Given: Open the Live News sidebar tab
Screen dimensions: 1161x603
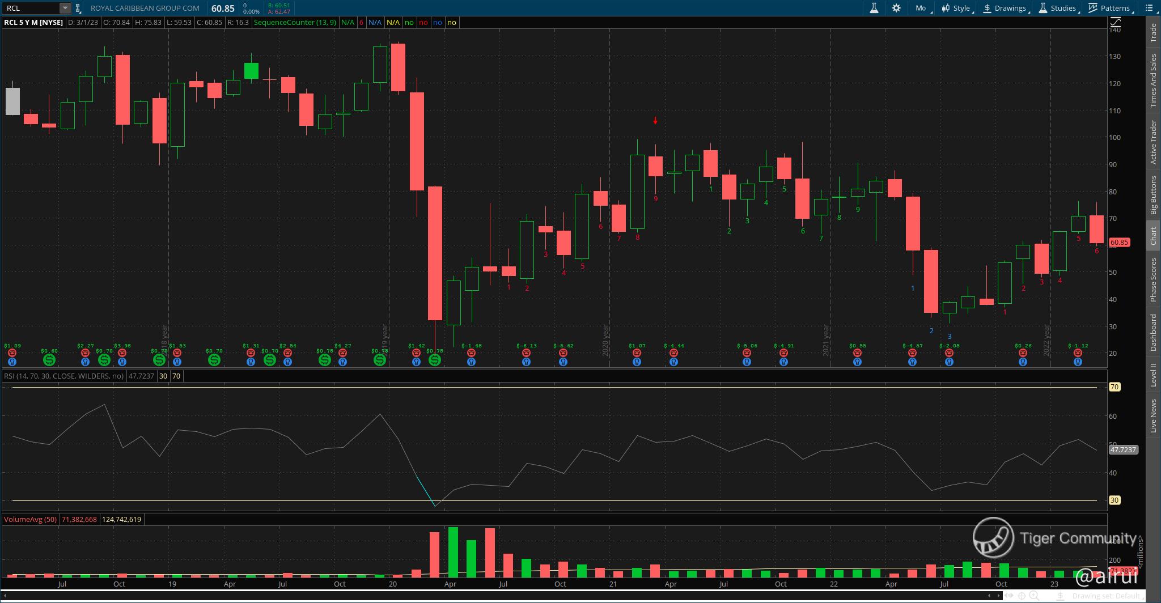Looking at the screenshot, I should 1153,416.
